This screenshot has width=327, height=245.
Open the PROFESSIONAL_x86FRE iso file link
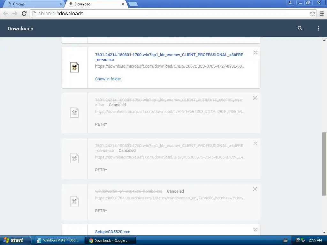(x=169, y=57)
